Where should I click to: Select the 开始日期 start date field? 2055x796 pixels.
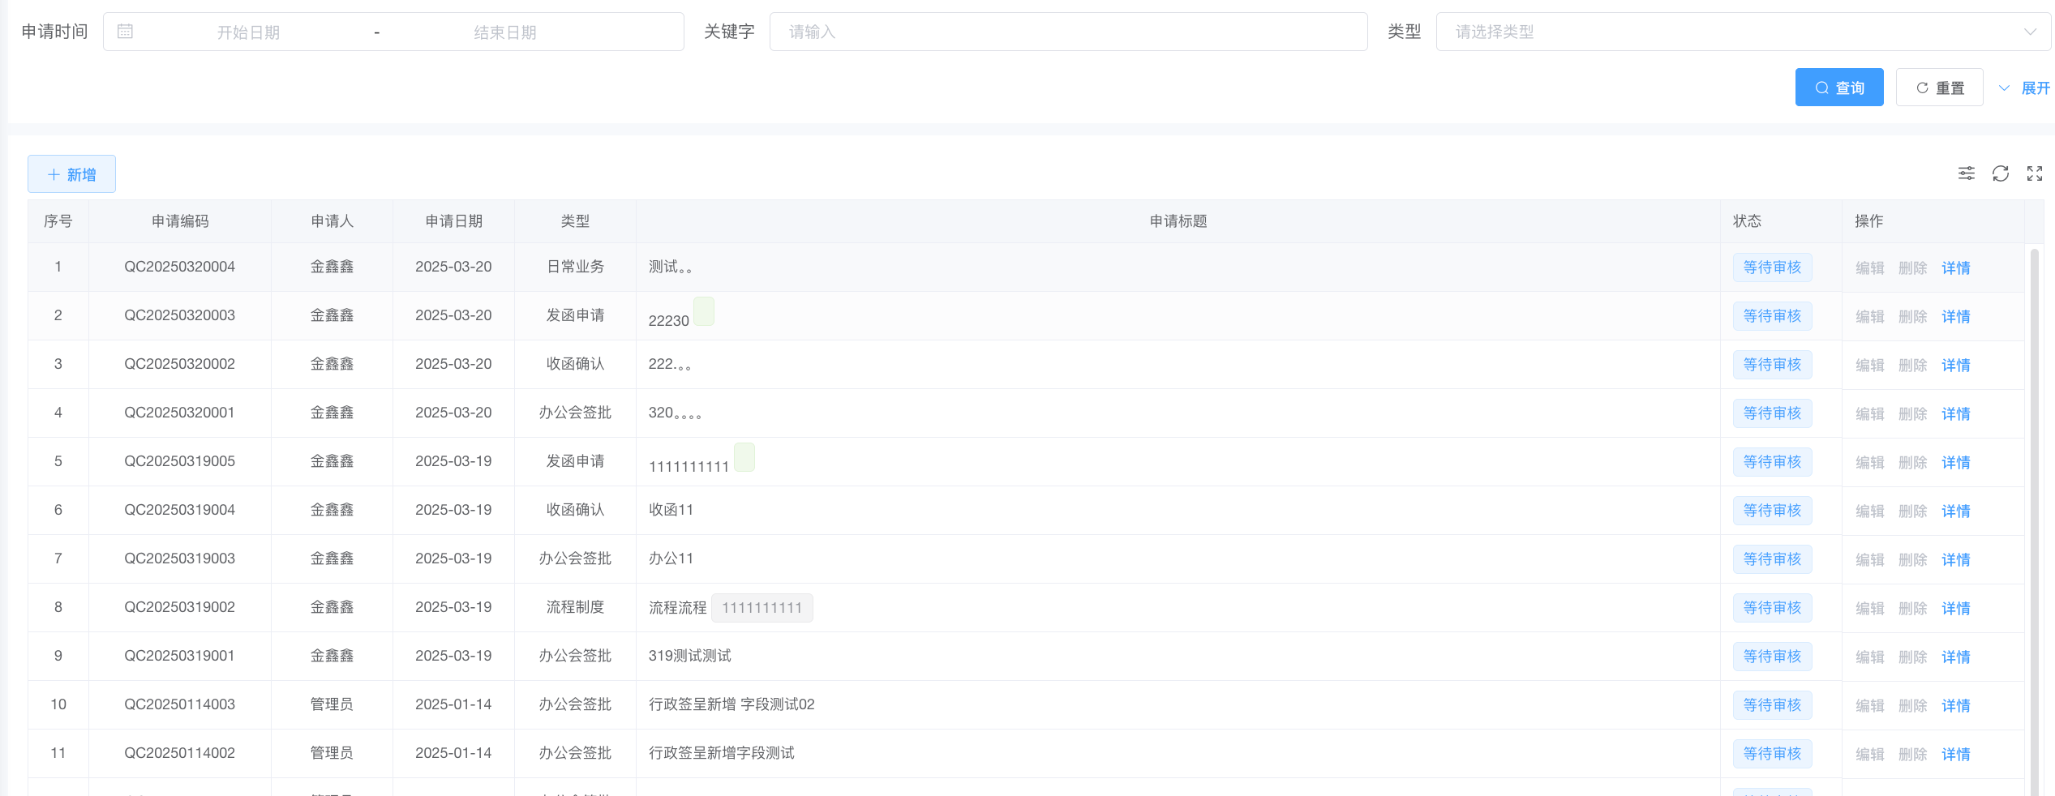(248, 32)
